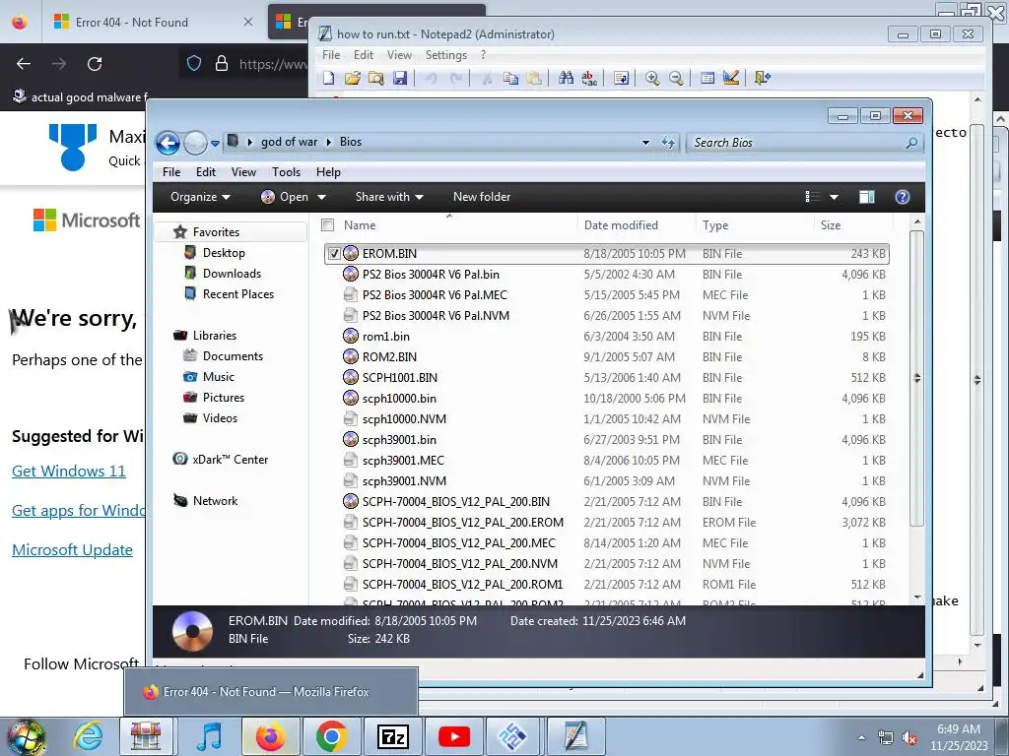Select Downloads in Favorites
This screenshot has width=1009, height=756.
pyautogui.click(x=232, y=274)
